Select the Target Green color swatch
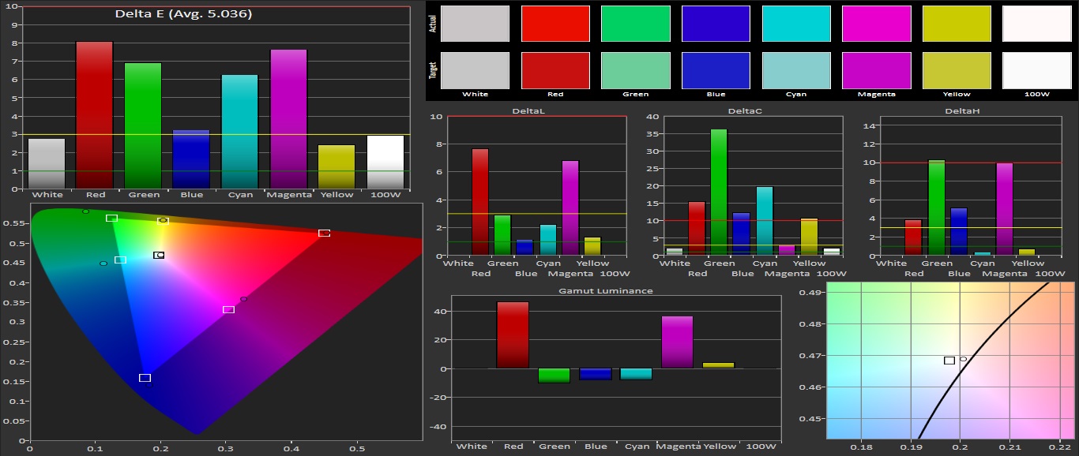The image size is (1079, 456). [x=635, y=70]
